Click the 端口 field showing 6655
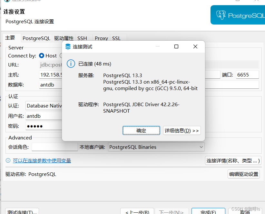Viewport: 265px width, 214px height. click(247, 75)
